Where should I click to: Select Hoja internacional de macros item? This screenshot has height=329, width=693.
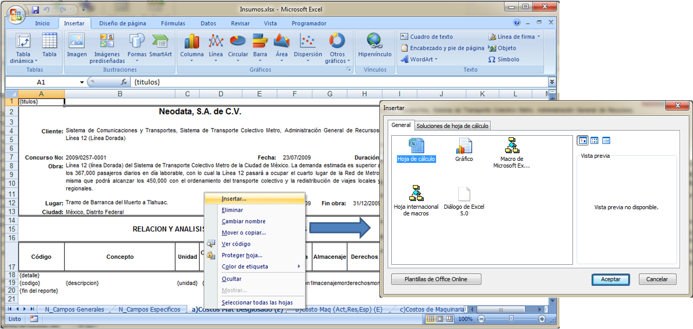pos(416,200)
